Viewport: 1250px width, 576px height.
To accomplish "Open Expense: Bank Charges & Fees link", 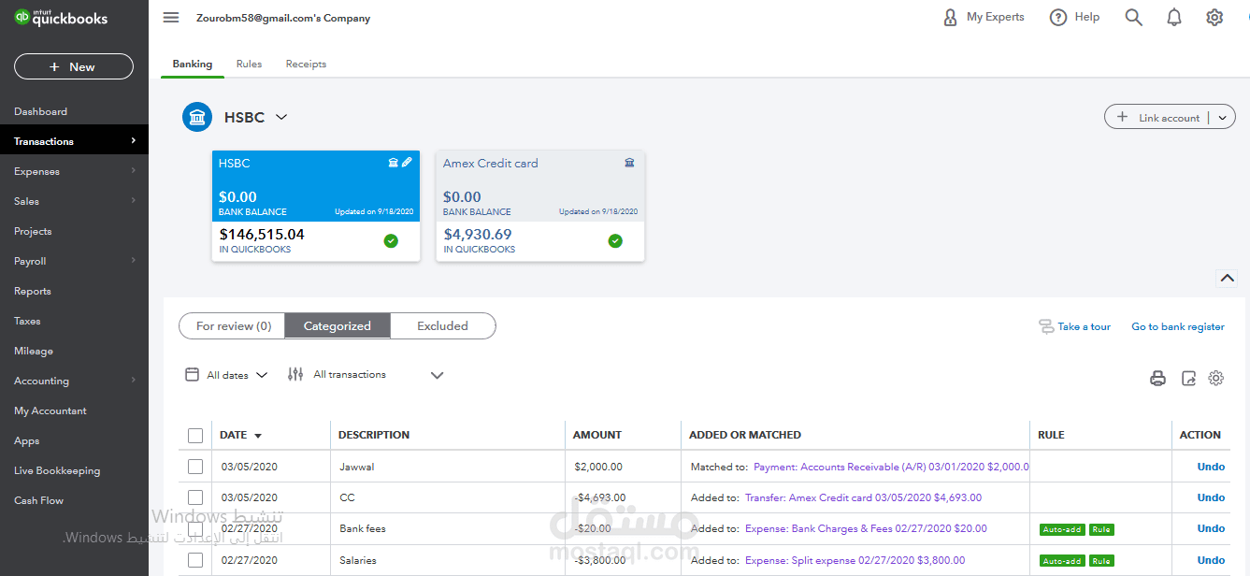I will (x=866, y=528).
